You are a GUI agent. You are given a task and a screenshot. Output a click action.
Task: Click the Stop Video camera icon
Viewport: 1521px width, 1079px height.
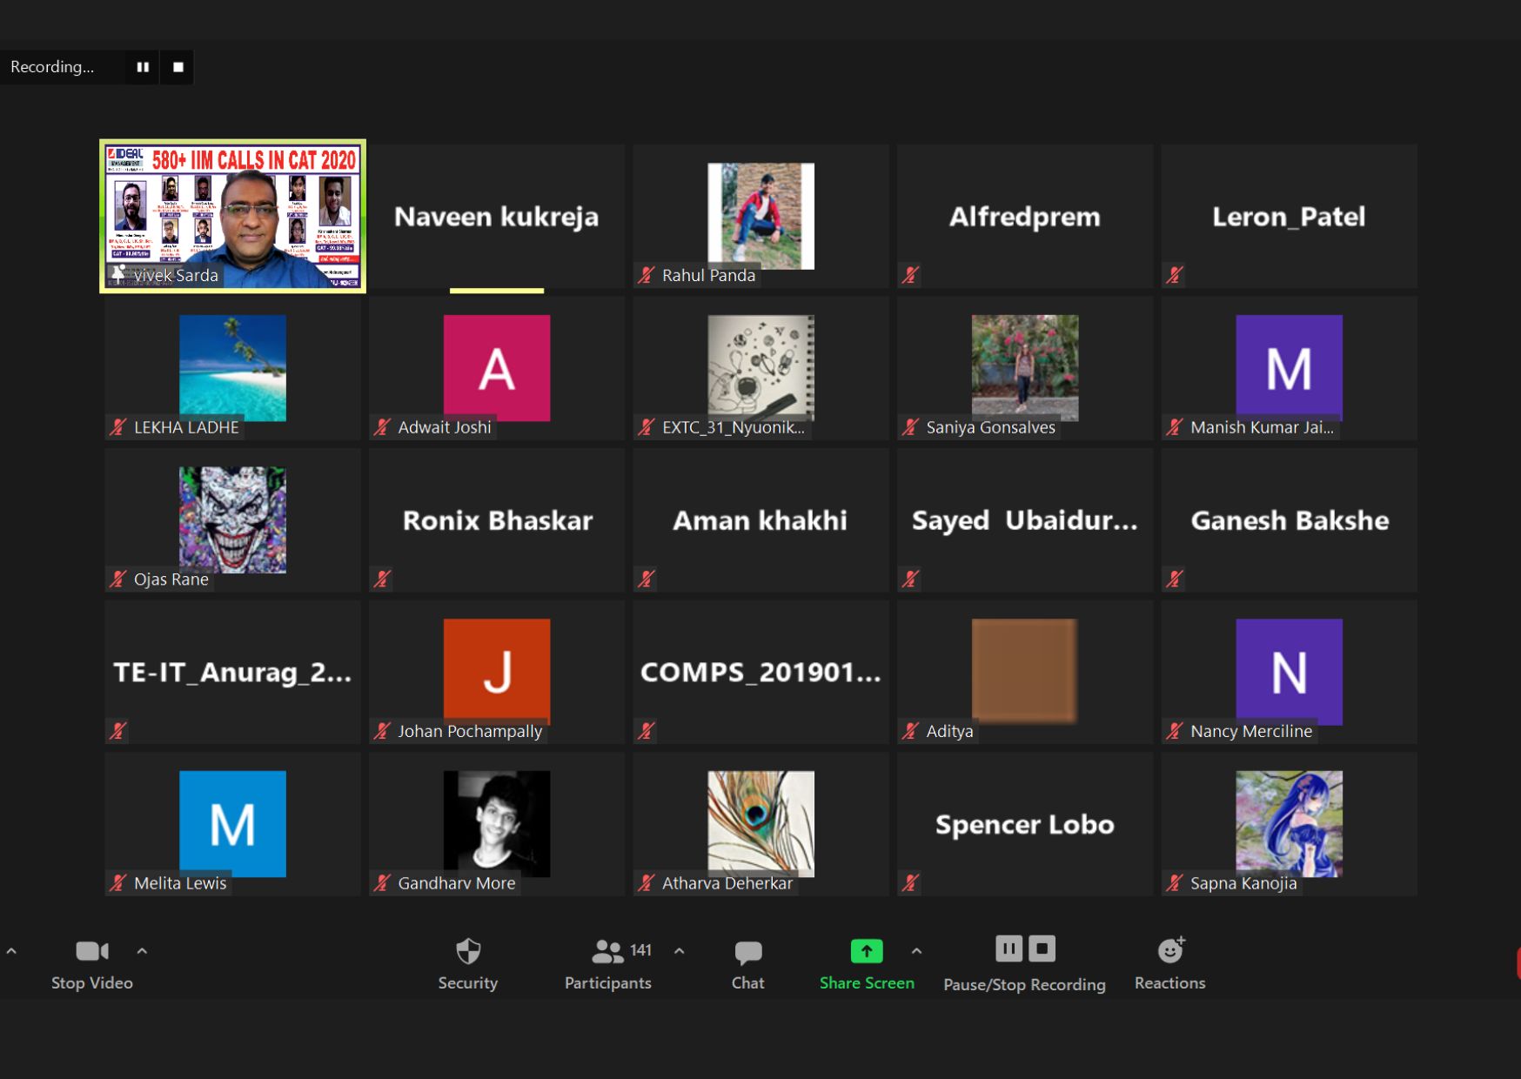[x=92, y=951]
